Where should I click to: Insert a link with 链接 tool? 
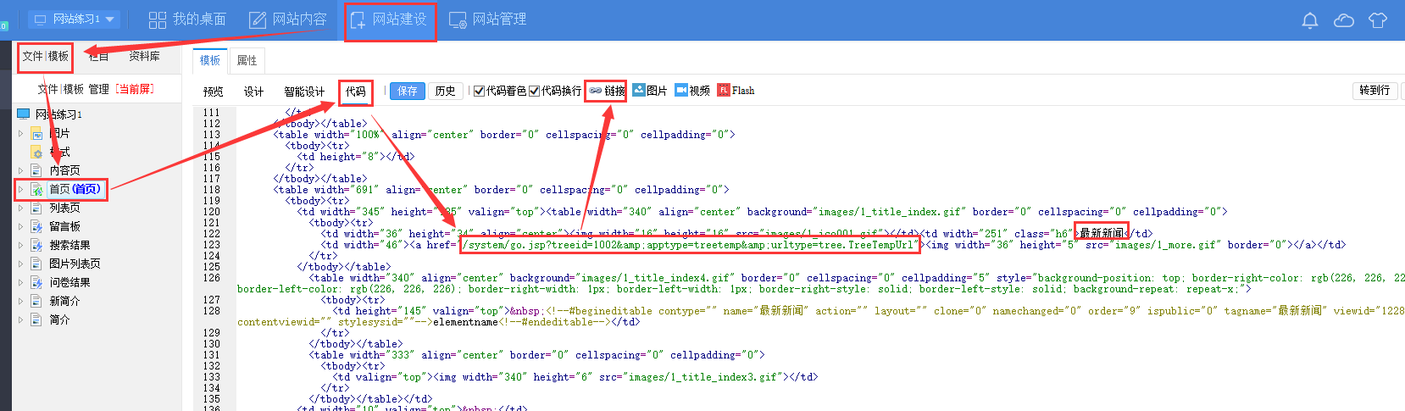[x=607, y=91]
